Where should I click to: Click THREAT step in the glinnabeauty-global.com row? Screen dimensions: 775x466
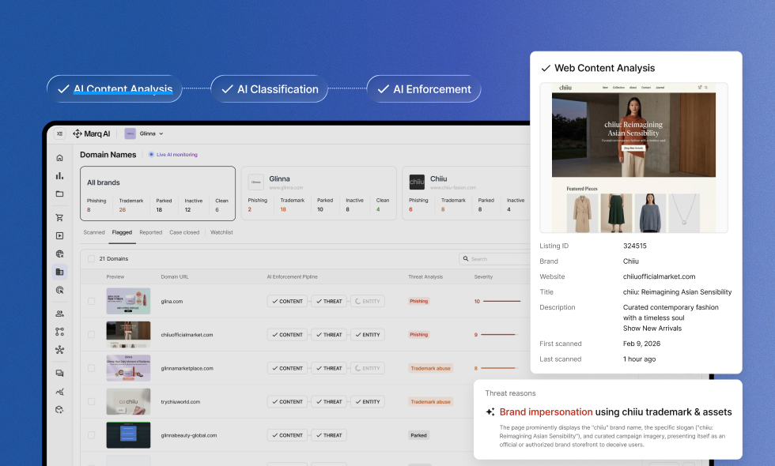(329, 435)
